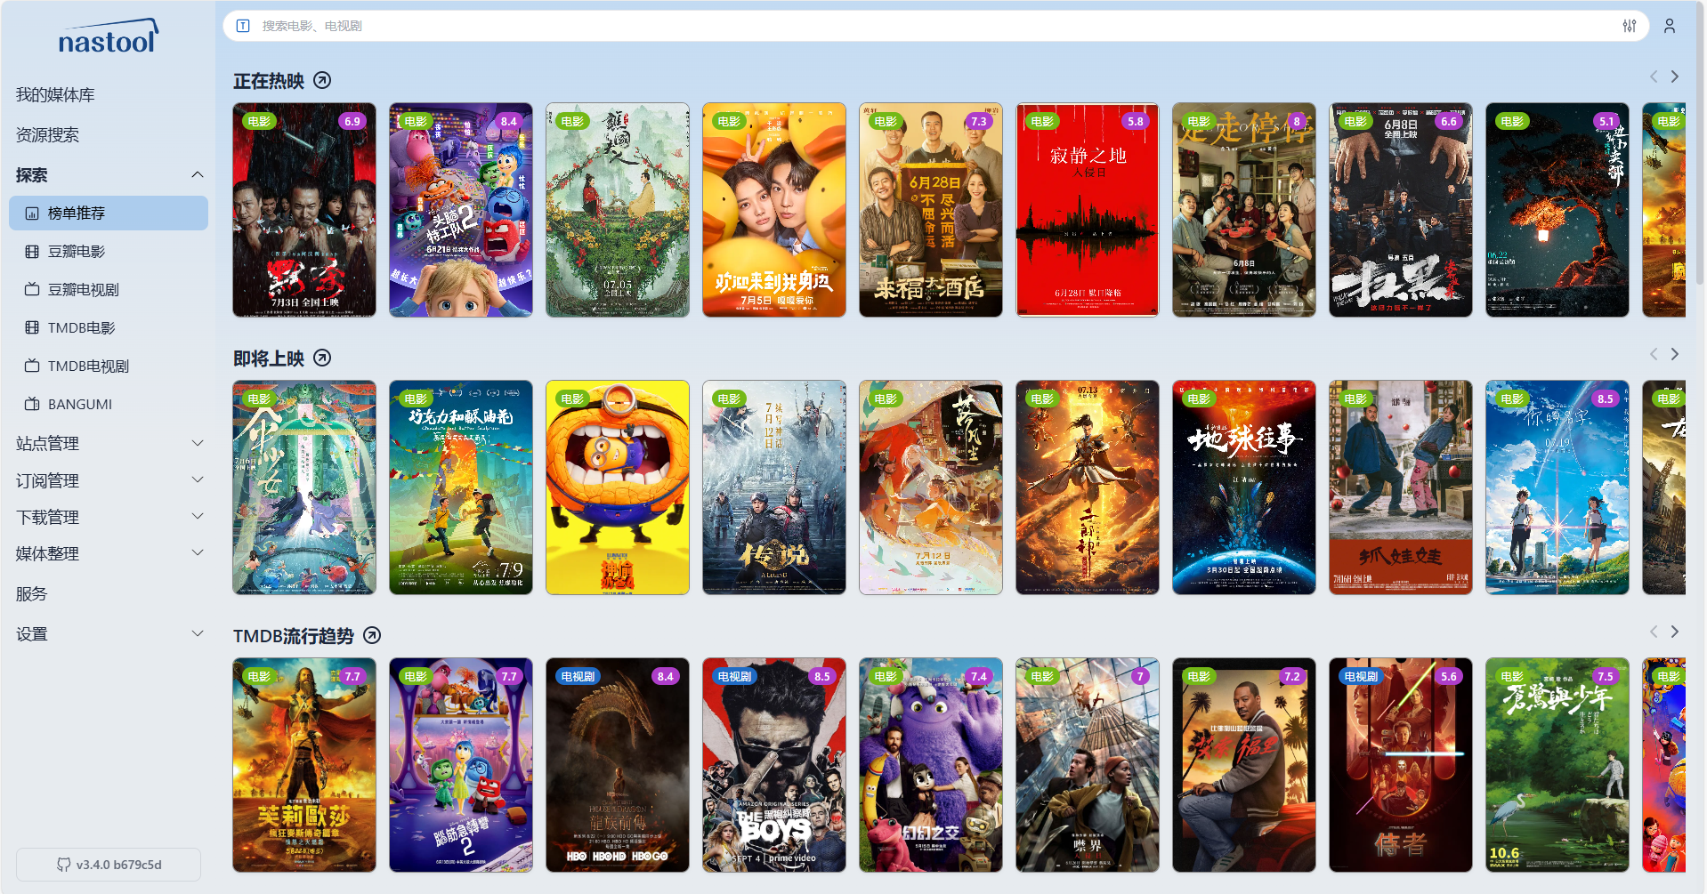
Task: Open the user account icon
Action: click(1670, 26)
